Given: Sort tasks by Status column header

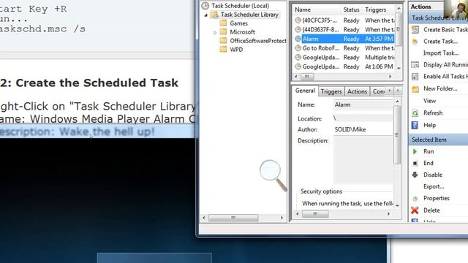Looking at the screenshot, I should [352, 9].
